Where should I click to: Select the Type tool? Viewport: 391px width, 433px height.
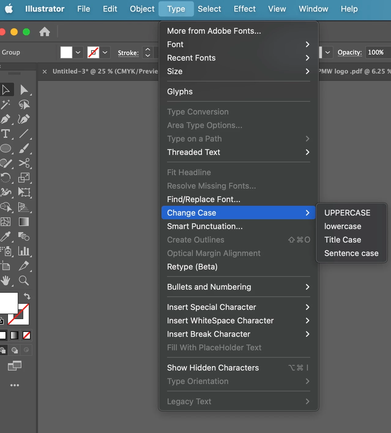pyautogui.click(x=6, y=134)
